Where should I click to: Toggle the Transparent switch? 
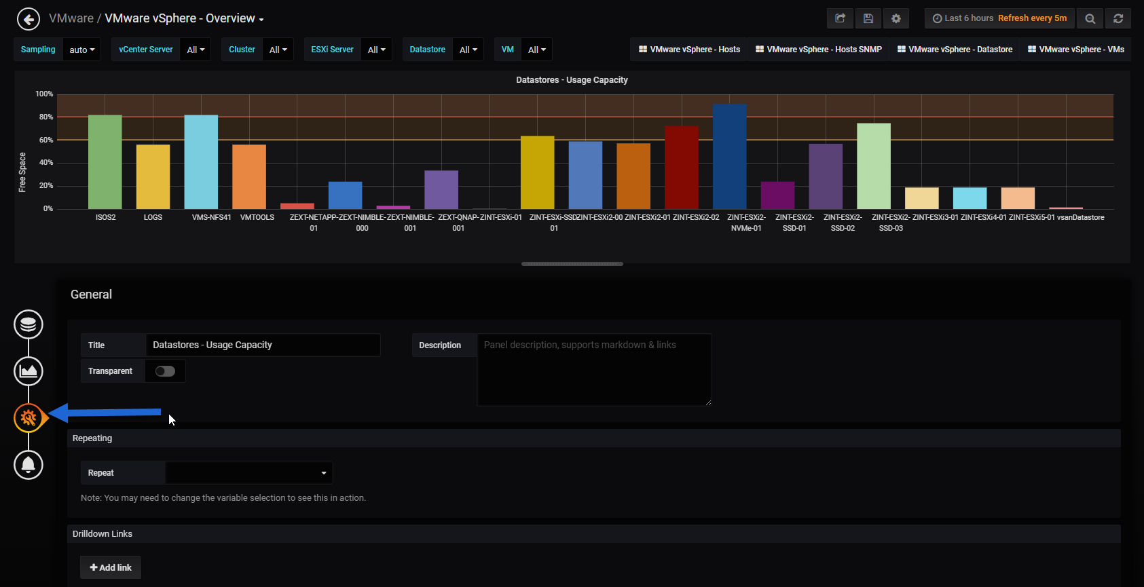[165, 371]
